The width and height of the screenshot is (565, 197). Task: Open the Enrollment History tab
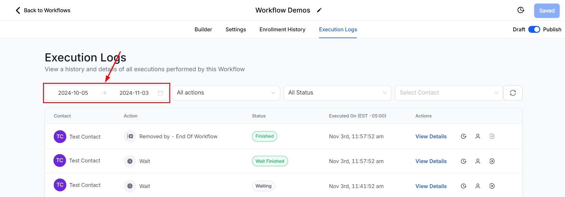pos(282,30)
